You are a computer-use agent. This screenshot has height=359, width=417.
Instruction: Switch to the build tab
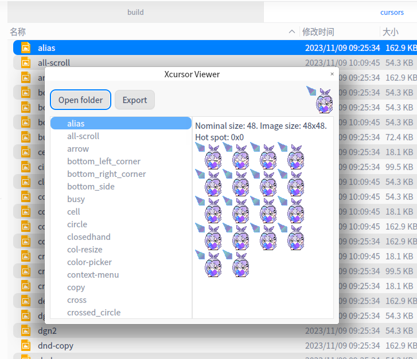[135, 12]
